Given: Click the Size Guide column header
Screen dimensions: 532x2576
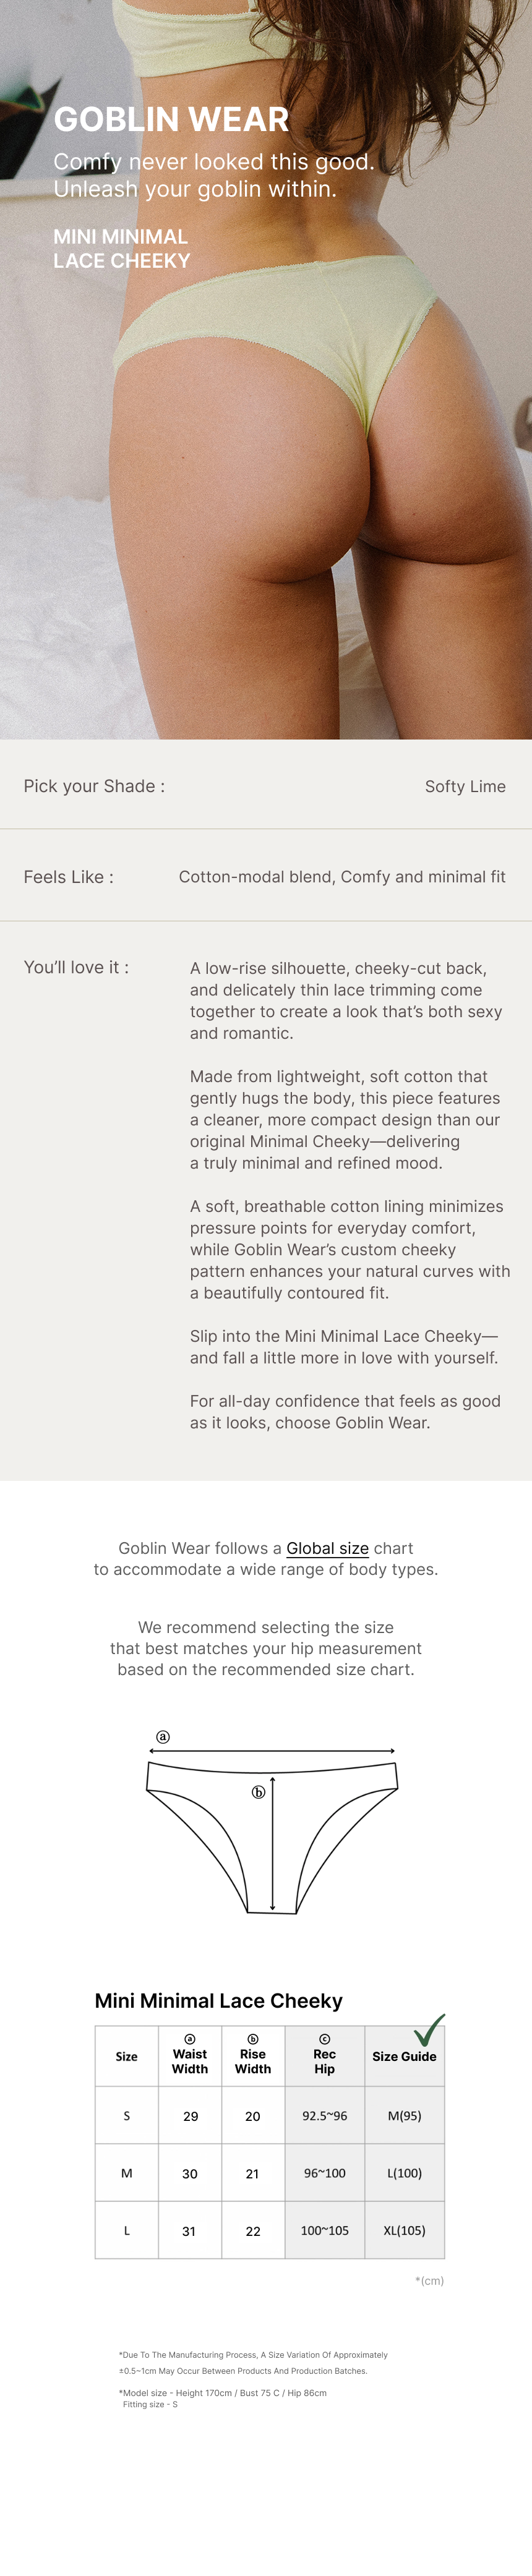Looking at the screenshot, I should [x=404, y=2057].
